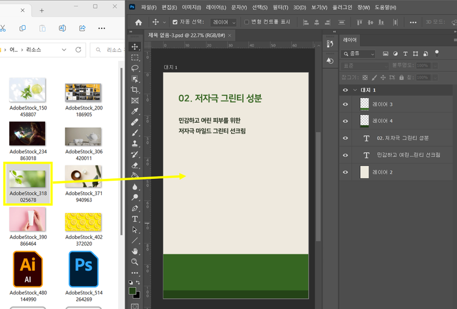The width and height of the screenshot is (457, 309).
Task: Select the Path Selection tool
Action: pos(135,230)
